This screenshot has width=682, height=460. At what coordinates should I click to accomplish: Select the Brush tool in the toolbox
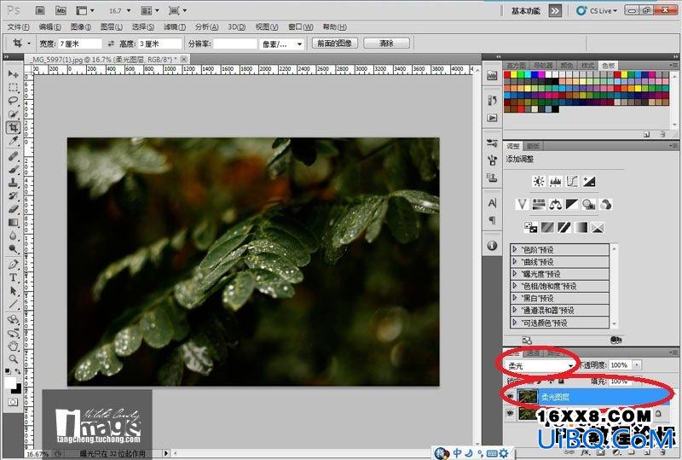(13, 169)
